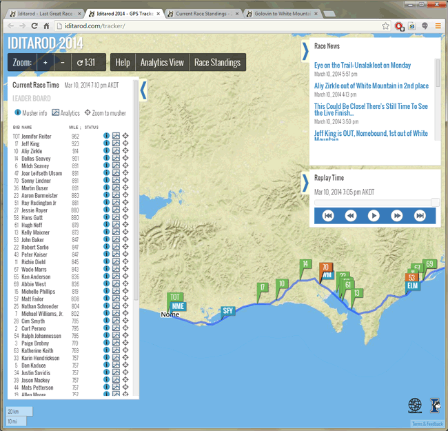Rewind the replay
The height and width of the screenshot is (431, 448).
pyautogui.click(x=351, y=215)
